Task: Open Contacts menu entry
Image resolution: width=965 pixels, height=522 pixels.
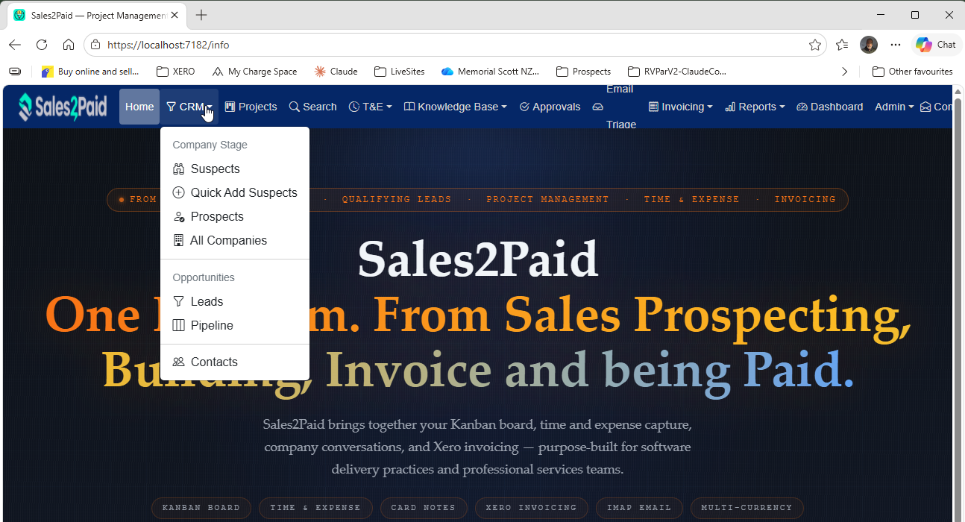Action: (x=235, y=362)
